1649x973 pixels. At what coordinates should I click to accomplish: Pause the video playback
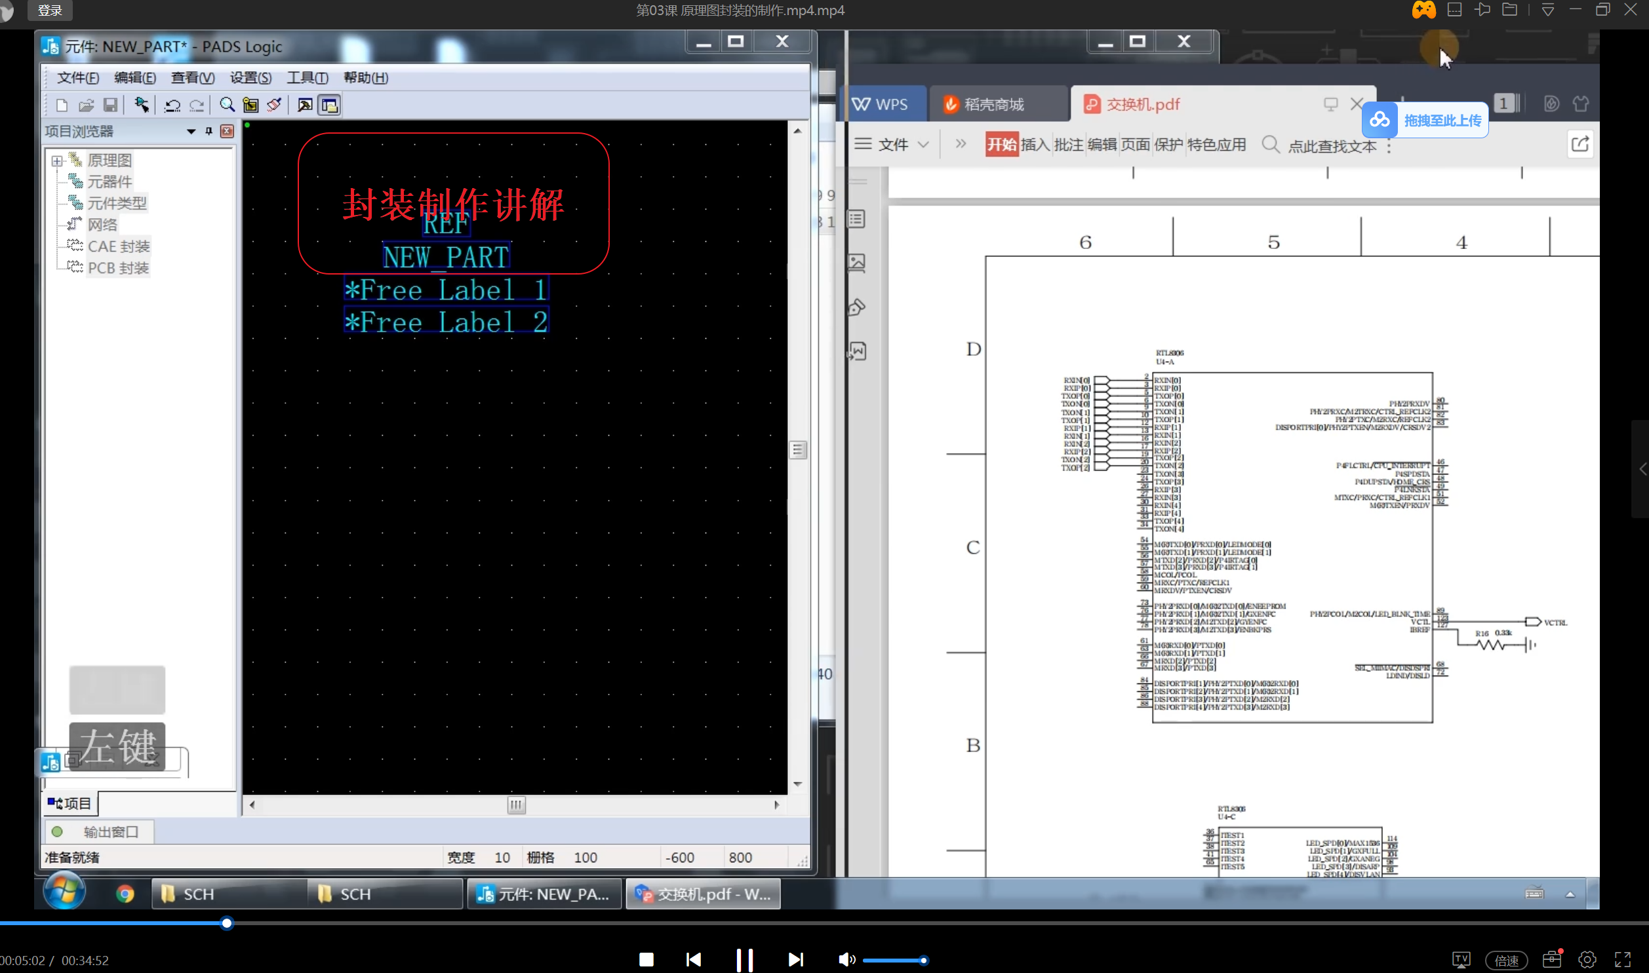click(x=744, y=960)
